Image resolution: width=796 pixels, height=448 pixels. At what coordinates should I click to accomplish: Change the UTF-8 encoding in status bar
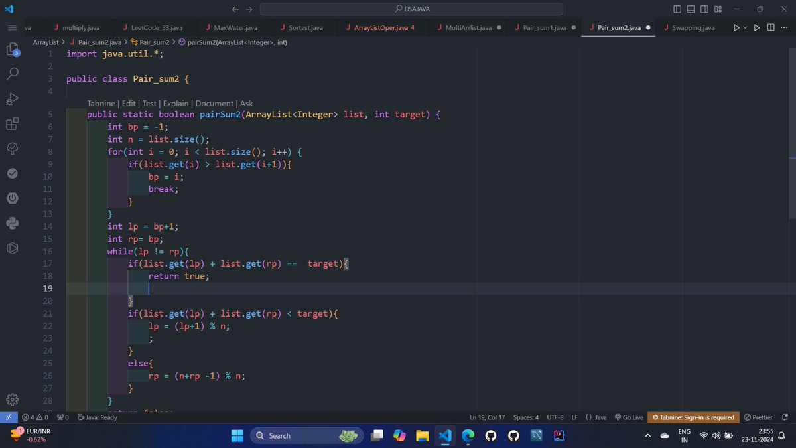tap(555, 417)
